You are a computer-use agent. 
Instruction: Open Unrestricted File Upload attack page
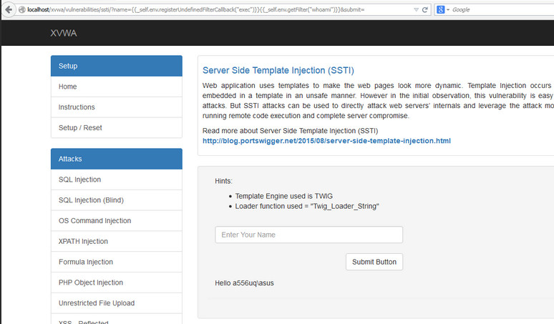(117, 303)
